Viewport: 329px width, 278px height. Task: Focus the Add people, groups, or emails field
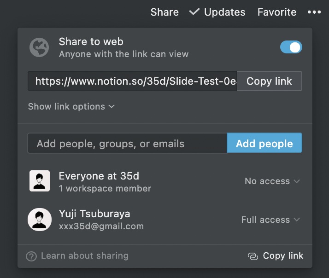[127, 143]
